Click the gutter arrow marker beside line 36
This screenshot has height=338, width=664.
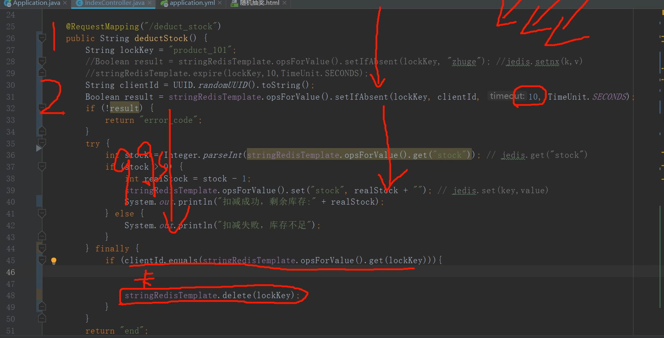[x=39, y=148]
